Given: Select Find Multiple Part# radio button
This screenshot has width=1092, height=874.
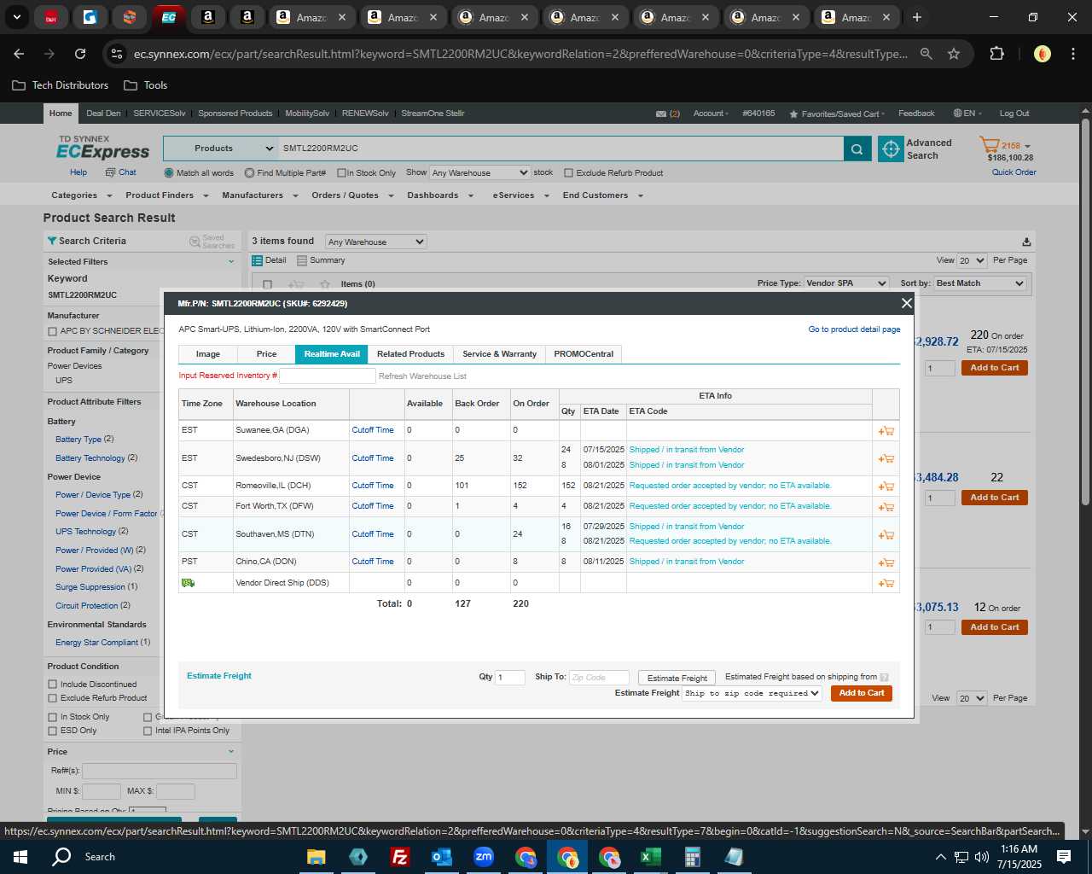Looking at the screenshot, I should coord(249,173).
